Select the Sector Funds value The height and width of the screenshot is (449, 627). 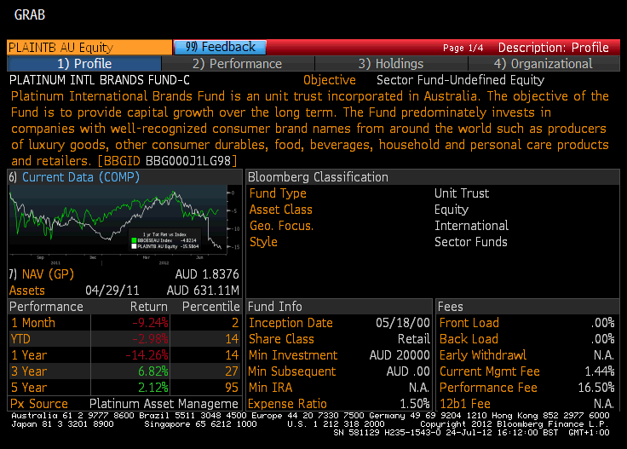[x=470, y=242]
